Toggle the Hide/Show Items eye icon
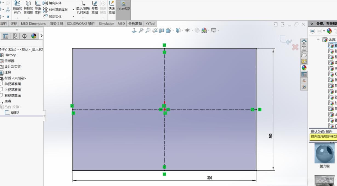Screen dimensions: 337x186 [x=188, y=30]
